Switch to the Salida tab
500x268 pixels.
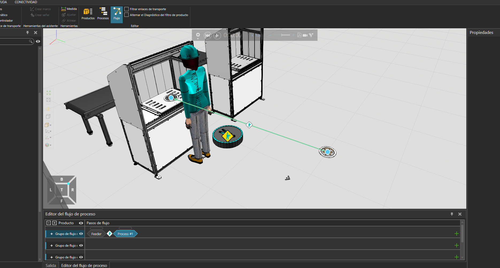coord(51,265)
